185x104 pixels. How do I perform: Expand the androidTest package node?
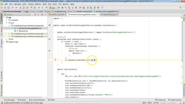coord(10,34)
